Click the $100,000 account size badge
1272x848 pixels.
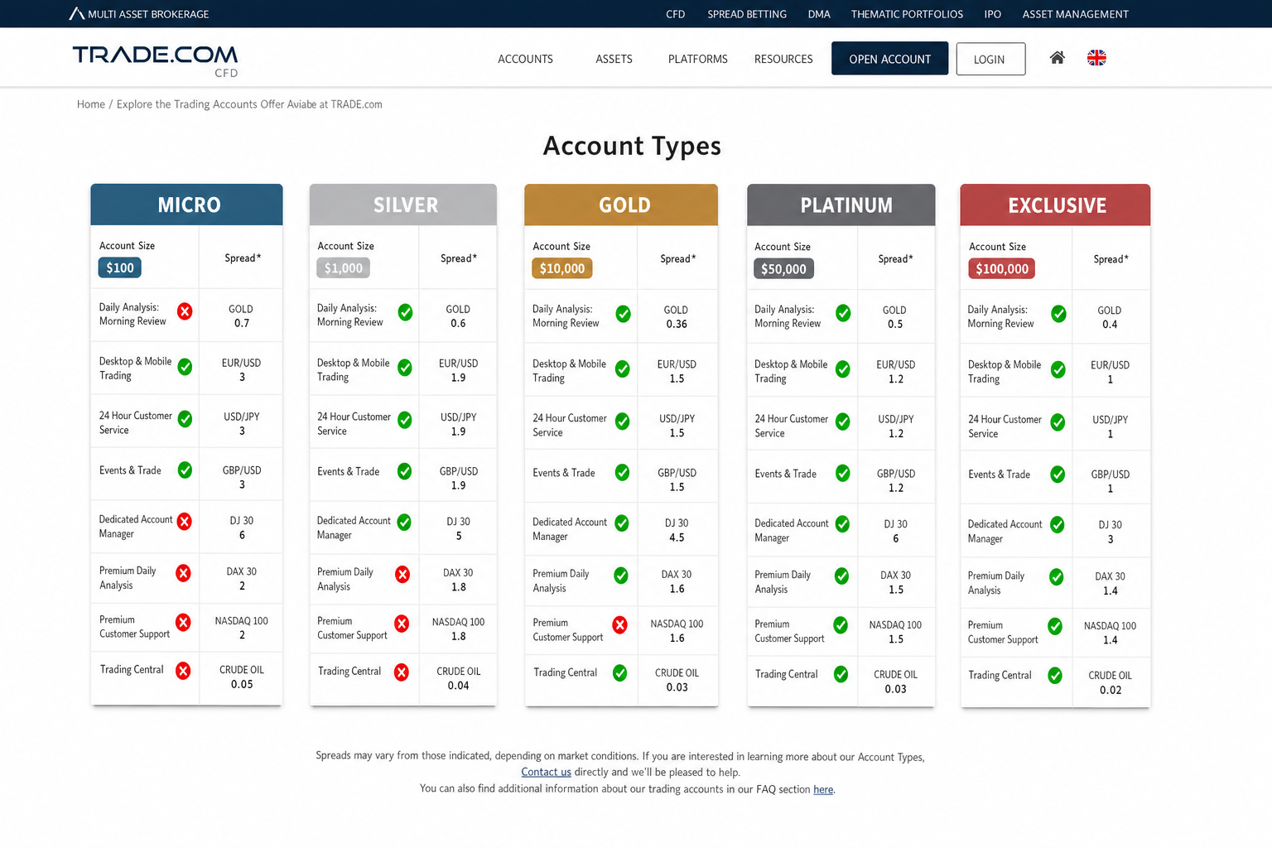pos(1001,269)
